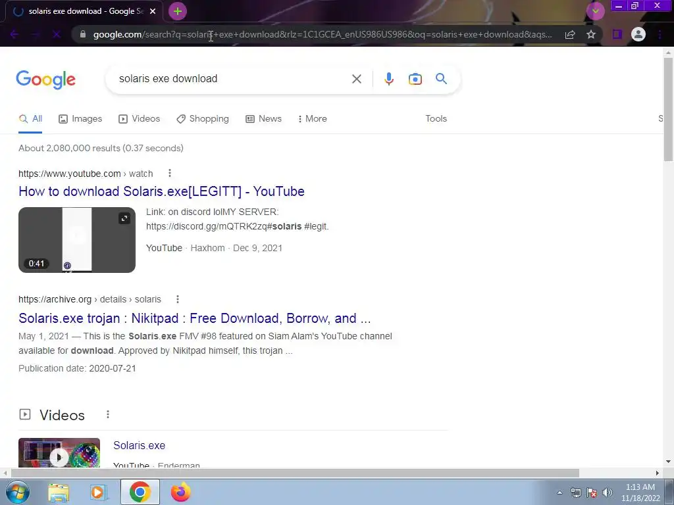This screenshot has width=674, height=505.
Task: Open the Tools options
Action: (x=436, y=119)
